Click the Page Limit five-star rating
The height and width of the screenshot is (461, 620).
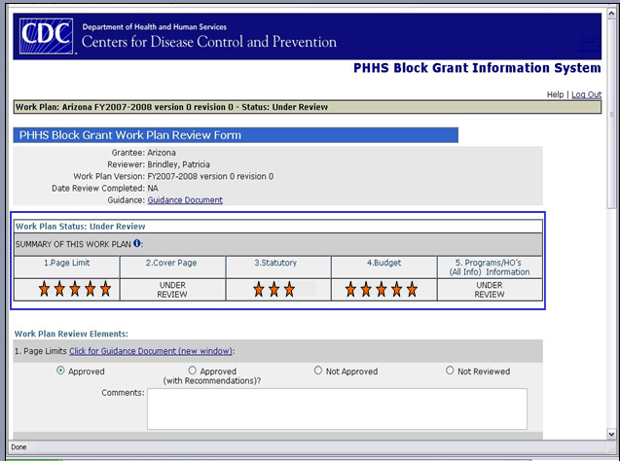tap(75, 289)
